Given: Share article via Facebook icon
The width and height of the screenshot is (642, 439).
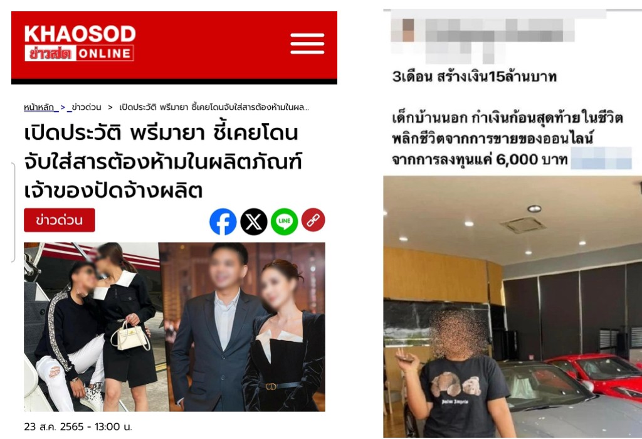Looking at the screenshot, I should pos(223,221).
